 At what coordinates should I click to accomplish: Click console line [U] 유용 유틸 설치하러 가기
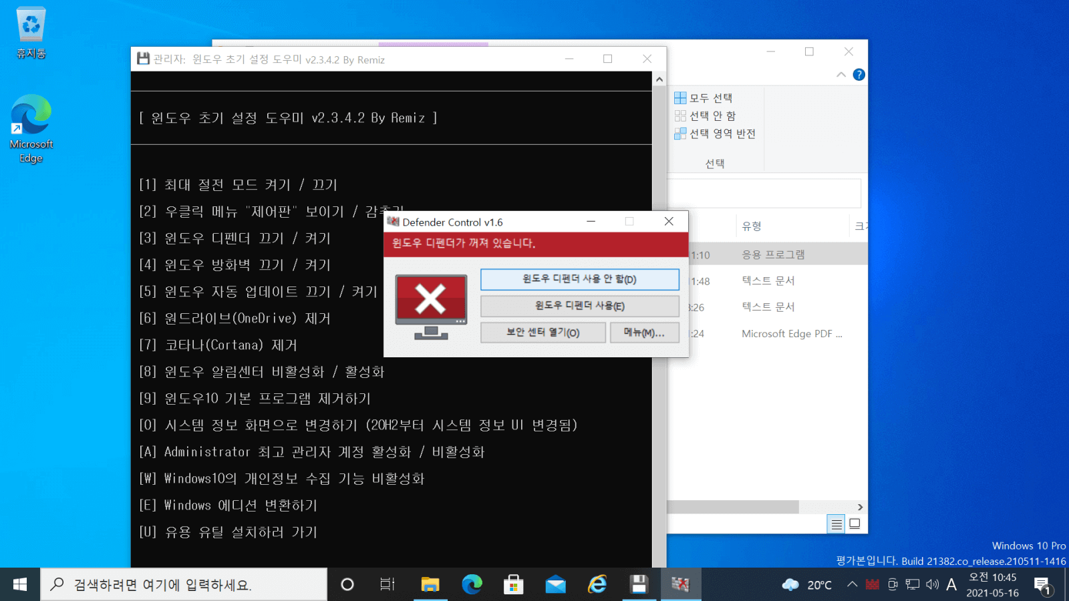[228, 532]
